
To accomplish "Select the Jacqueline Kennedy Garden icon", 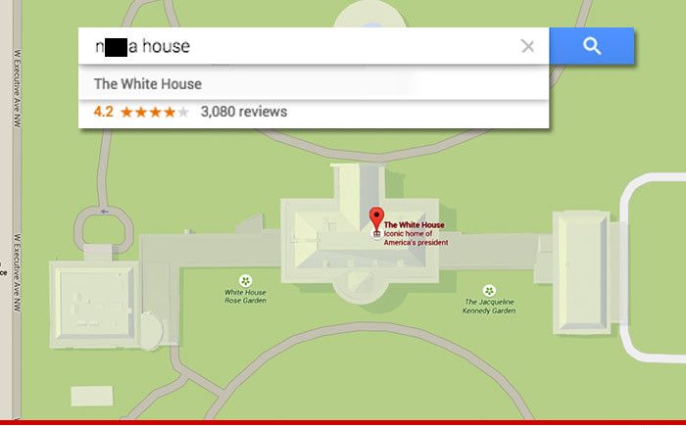I will (x=489, y=290).
